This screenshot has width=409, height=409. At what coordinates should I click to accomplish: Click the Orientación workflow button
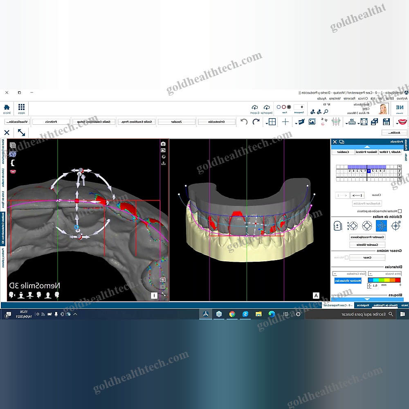(x=216, y=122)
